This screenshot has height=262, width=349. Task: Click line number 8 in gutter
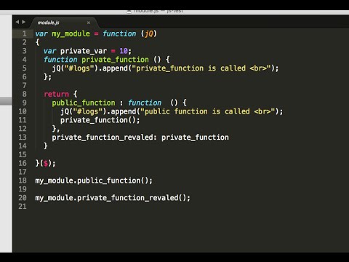click(25, 94)
